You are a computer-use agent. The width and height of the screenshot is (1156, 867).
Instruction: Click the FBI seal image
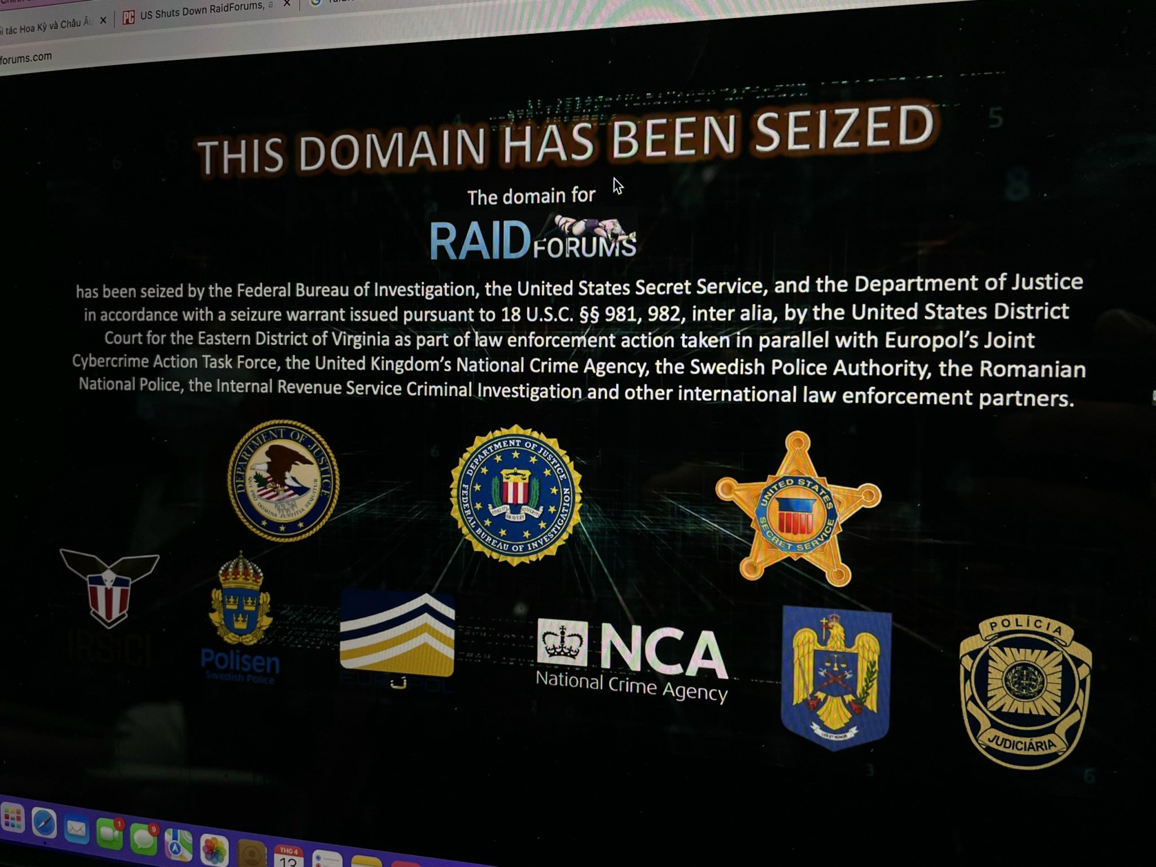click(x=516, y=496)
